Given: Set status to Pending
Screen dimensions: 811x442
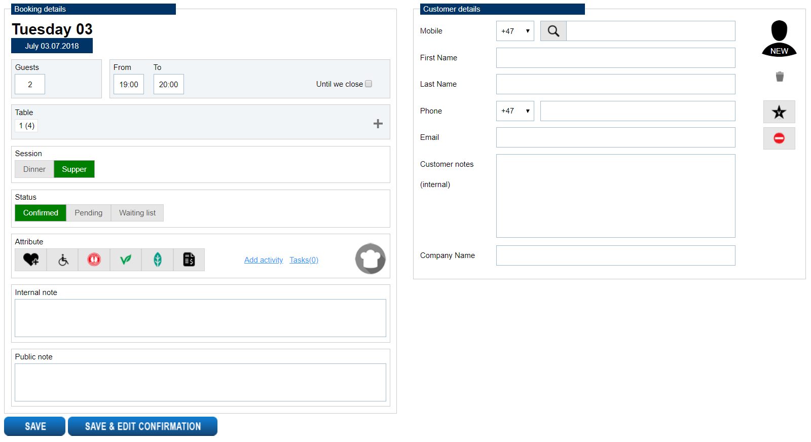Looking at the screenshot, I should pos(89,213).
